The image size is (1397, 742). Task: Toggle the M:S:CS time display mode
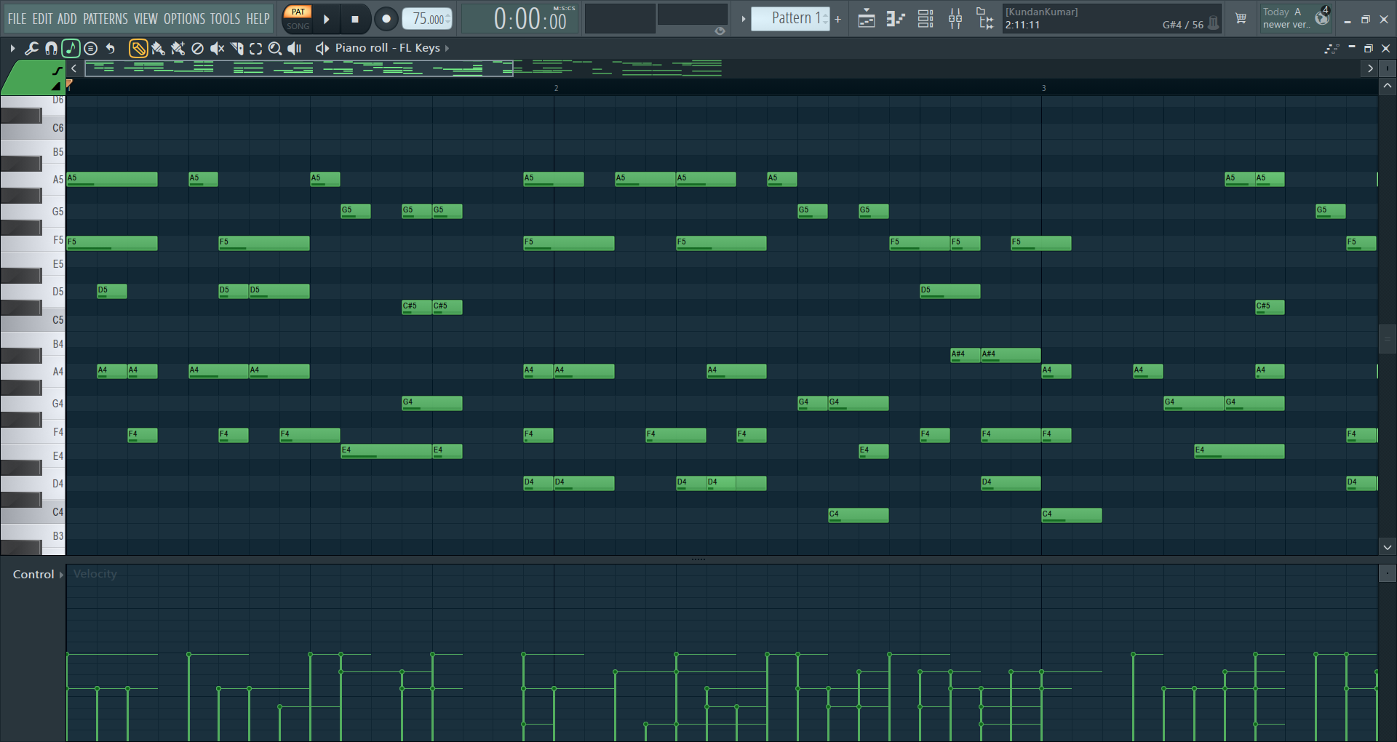[564, 8]
